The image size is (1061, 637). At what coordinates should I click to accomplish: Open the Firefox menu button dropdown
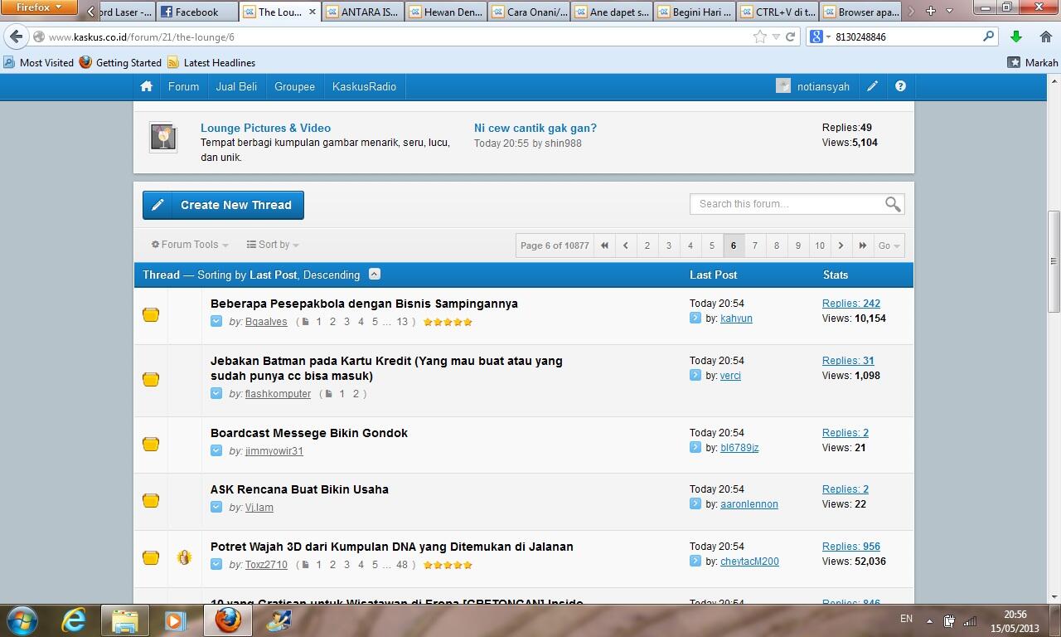coord(39,7)
